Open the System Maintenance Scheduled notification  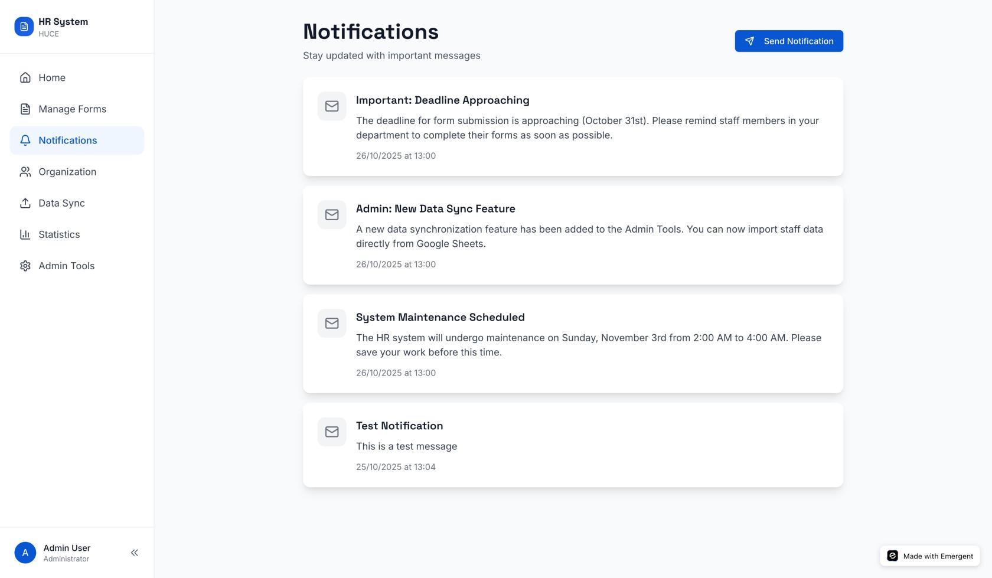point(440,318)
